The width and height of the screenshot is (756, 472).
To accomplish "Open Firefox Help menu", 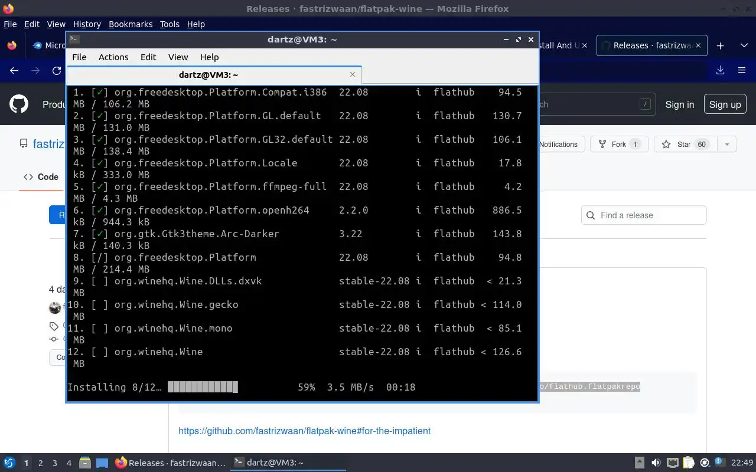I will 195,24.
